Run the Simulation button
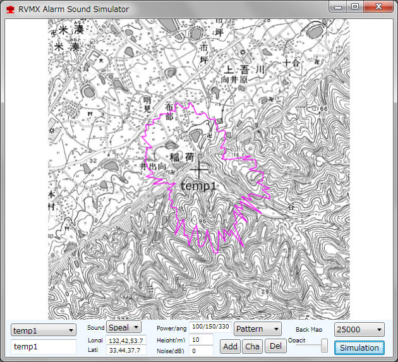This screenshot has width=398, height=362. tap(359, 347)
